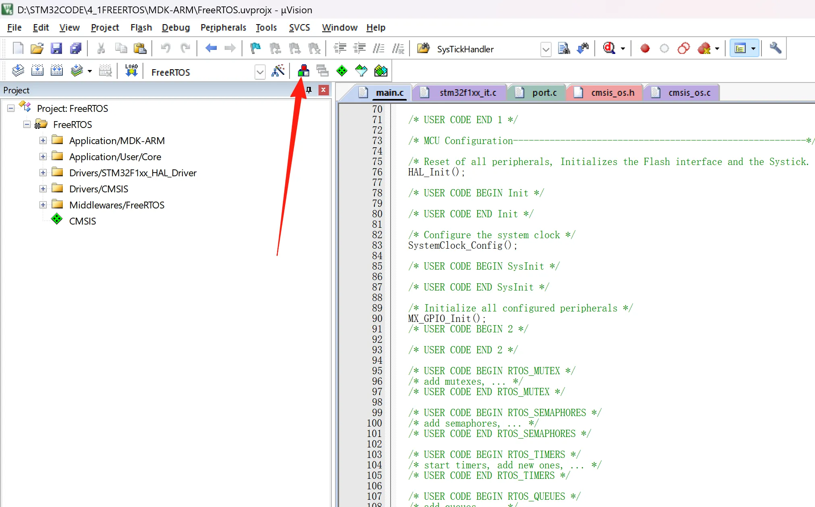This screenshot has height=507, width=815.
Task: Select the CMSIS component in project tree
Action: tap(82, 221)
